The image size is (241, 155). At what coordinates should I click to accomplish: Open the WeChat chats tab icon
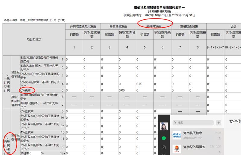[164, 138]
